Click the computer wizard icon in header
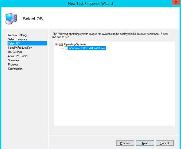Screen dimensions: 181x149 point(11,18)
